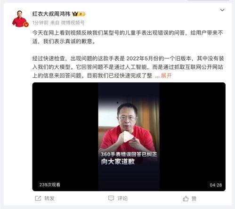Click the orange verified V badge
This screenshot has height=209, width=235.
(x=26, y=24)
